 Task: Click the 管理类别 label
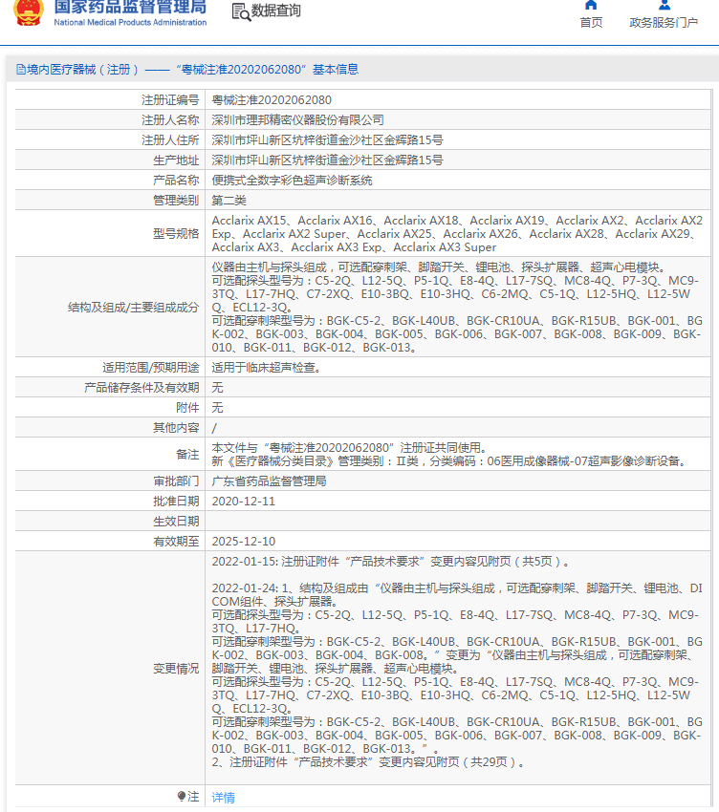pyautogui.click(x=176, y=201)
